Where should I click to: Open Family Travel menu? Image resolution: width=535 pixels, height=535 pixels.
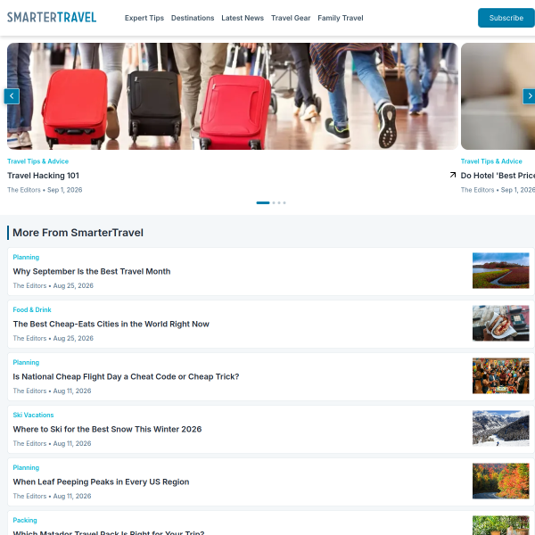pyautogui.click(x=341, y=18)
